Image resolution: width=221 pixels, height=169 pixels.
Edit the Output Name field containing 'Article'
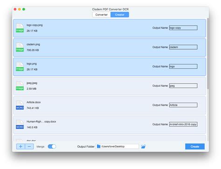click(183, 105)
